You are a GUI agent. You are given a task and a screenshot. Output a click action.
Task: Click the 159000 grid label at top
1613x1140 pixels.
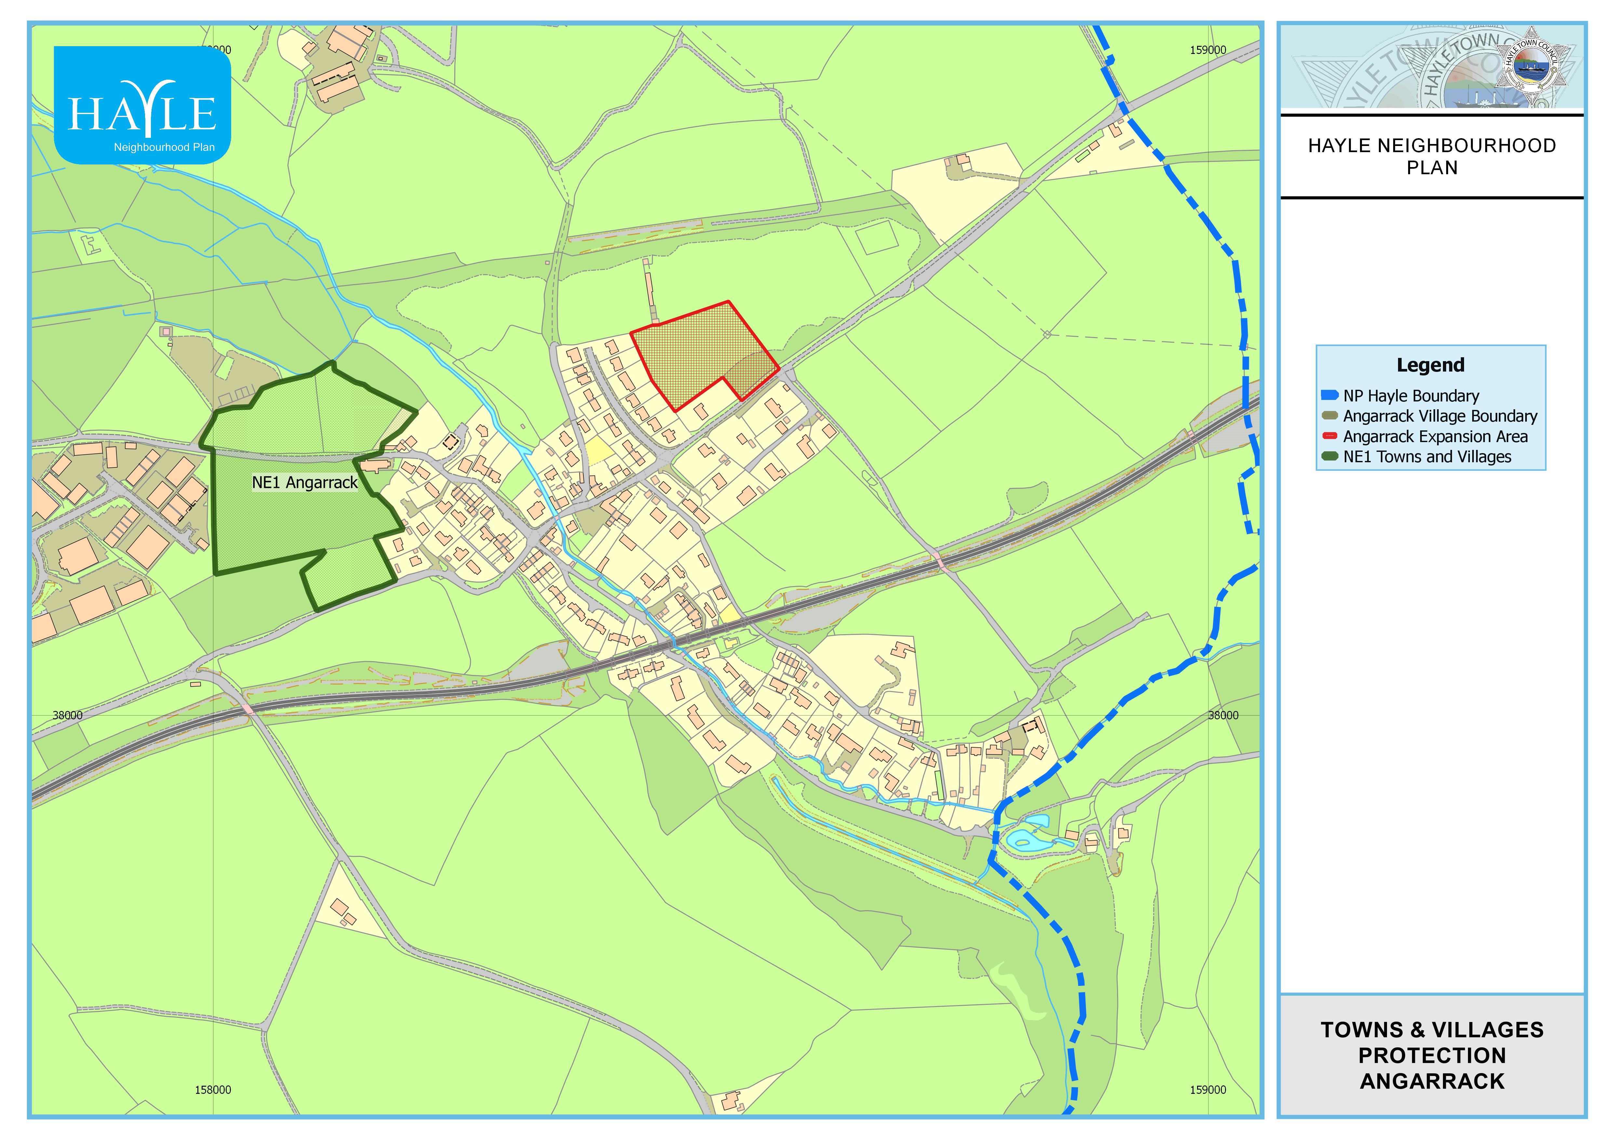[1208, 50]
